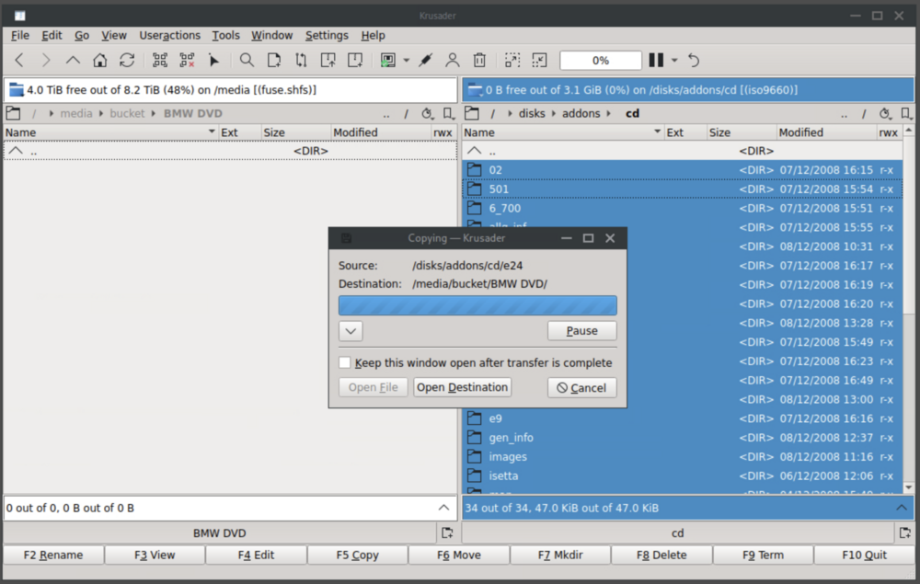Go back using the toolbar back arrow
920x584 pixels.
pos(19,60)
